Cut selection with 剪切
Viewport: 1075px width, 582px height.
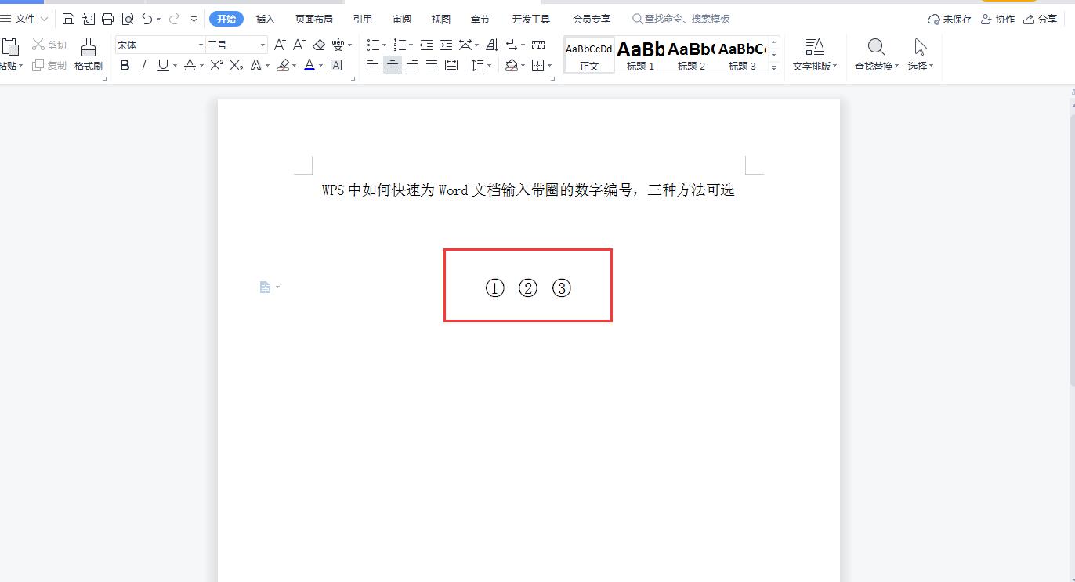point(49,45)
